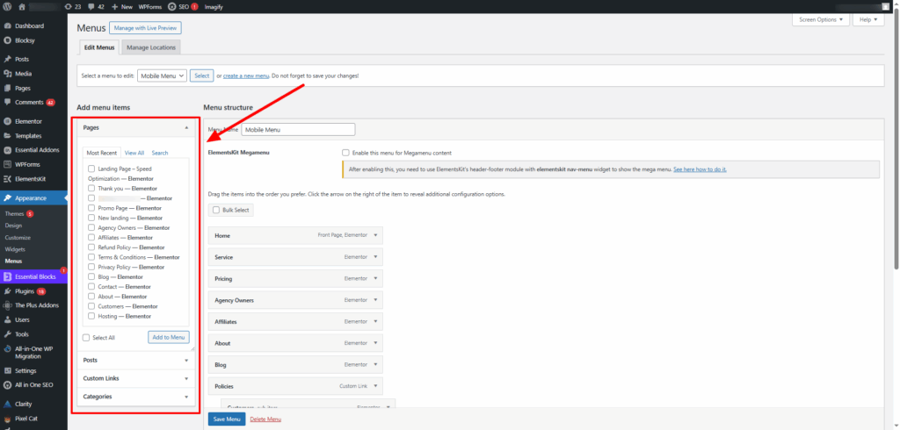Open the ElementsKit icon in sidebar
This screenshot has height=430, width=900.
(x=7, y=179)
